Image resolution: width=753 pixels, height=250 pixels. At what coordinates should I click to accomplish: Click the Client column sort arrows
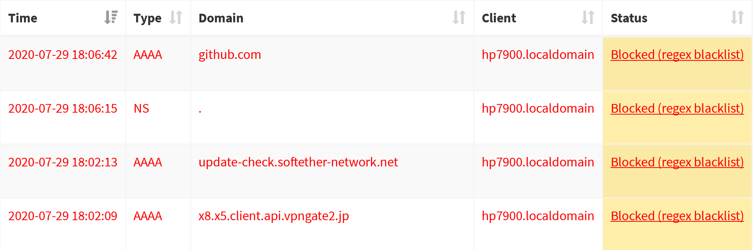click(x=588, y=18)
